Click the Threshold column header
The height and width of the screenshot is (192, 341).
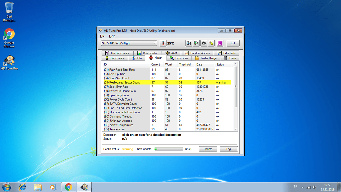coord(186,64)
